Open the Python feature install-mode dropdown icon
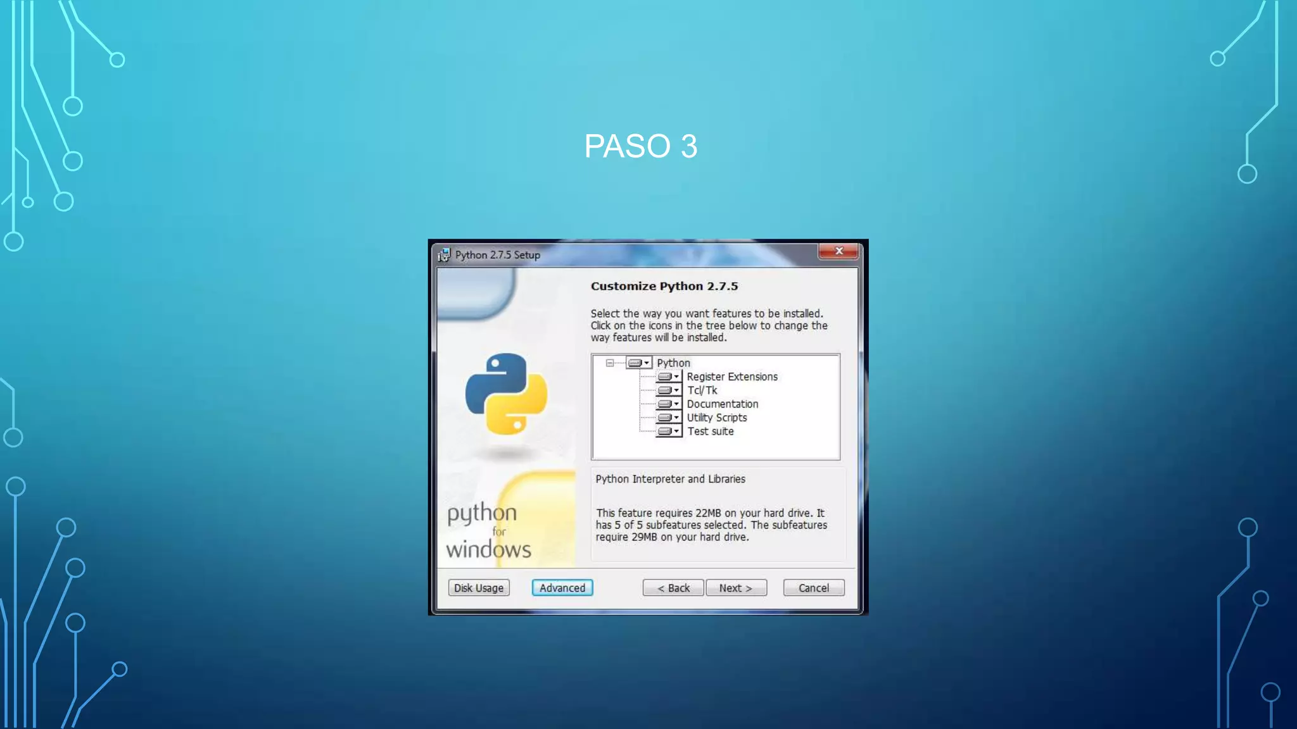The height and width of the screenshot is (729, 1297). click(639, 363)
